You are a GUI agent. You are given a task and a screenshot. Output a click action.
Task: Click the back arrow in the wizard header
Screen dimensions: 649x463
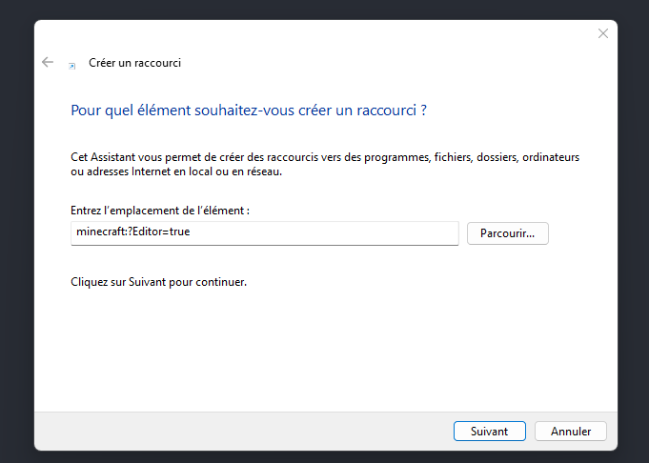[x=48, y=62]
